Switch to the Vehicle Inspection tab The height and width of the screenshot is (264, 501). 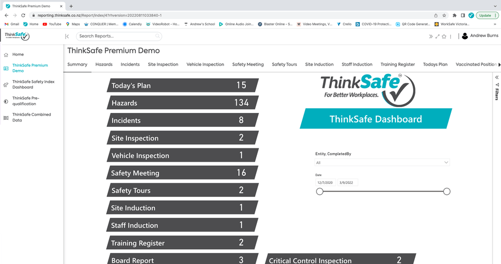(x=205, y=64)
